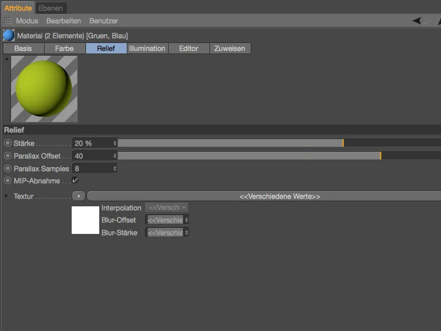Click the Stärke value stepper arrows
Screen dimensions: 441x331
115,143
